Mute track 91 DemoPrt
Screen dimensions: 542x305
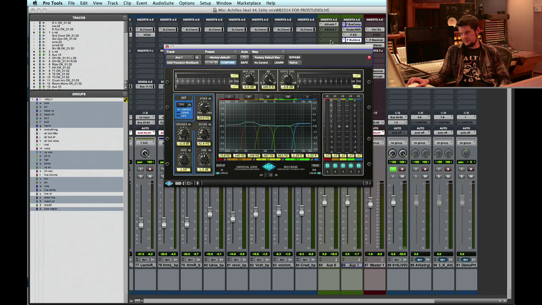470,176
